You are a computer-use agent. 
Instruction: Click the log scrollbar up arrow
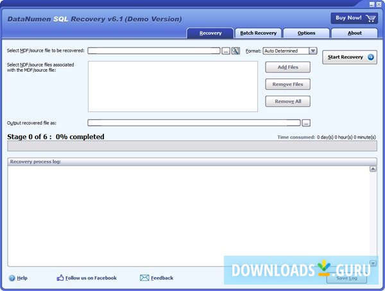pos(373,169)
